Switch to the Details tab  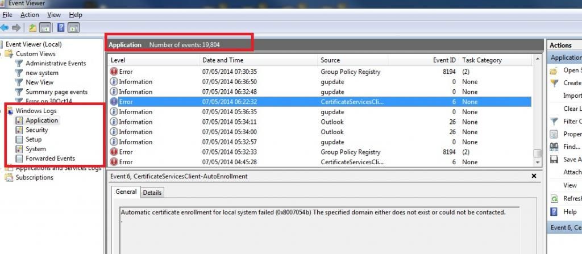[x=152, y=193]
